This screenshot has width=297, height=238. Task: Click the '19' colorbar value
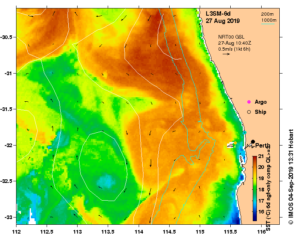(x=261, y=178)
